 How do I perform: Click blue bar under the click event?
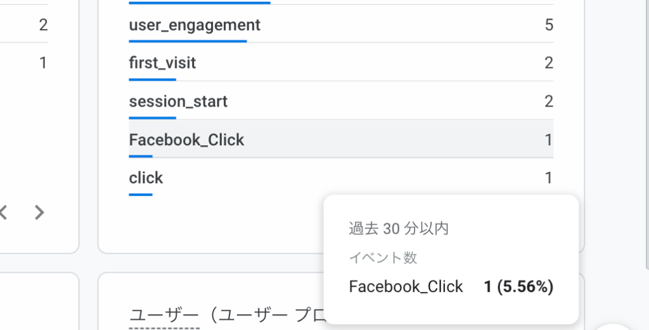(141, 194)
